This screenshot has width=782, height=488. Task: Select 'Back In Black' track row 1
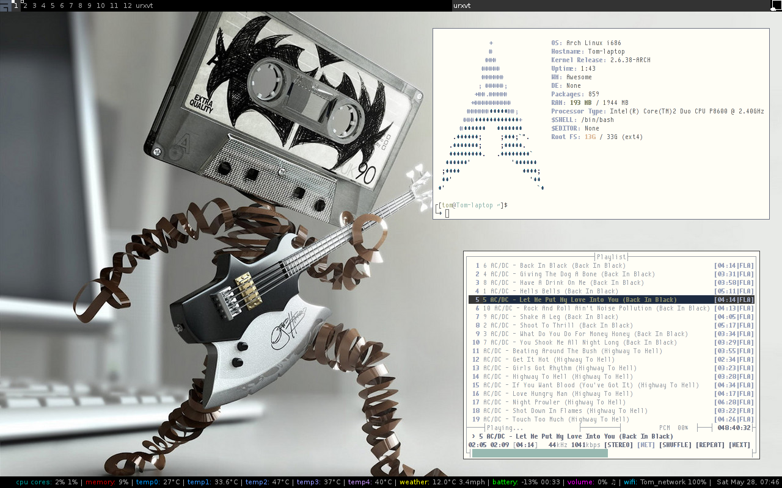612,265
